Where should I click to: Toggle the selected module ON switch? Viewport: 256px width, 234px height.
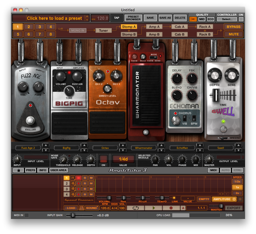103,159
